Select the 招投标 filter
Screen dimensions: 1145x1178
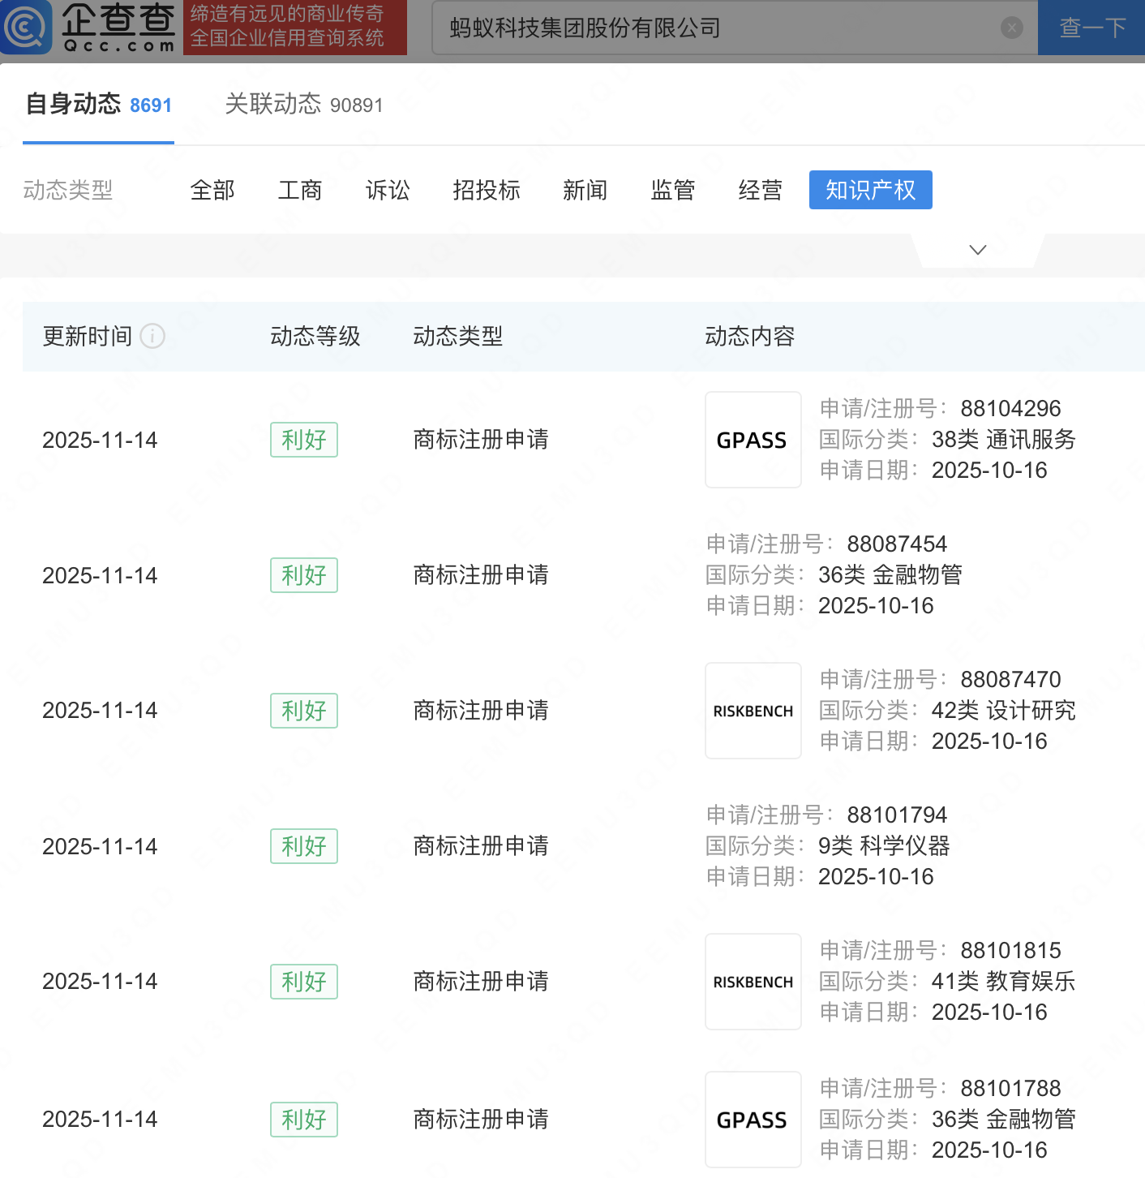[x=487, y=190]
